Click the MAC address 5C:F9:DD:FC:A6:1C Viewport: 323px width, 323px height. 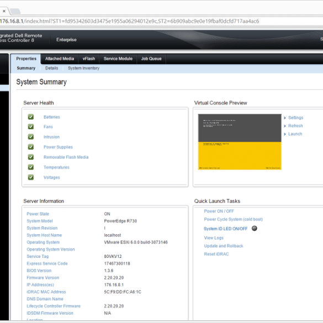[123, 292]
